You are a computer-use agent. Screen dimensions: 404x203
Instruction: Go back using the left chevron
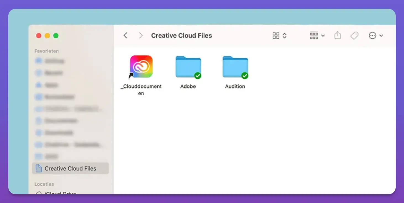(x=125, y=36)
